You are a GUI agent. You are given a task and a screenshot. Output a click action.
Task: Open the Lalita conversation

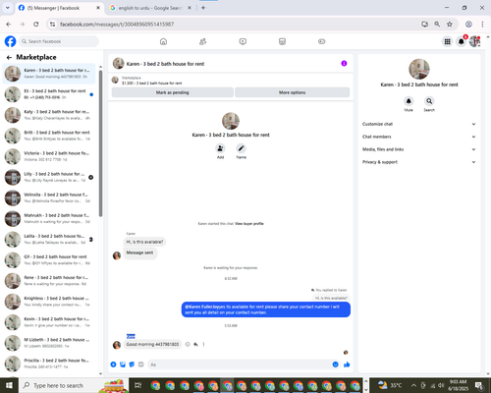pos(49,240)
